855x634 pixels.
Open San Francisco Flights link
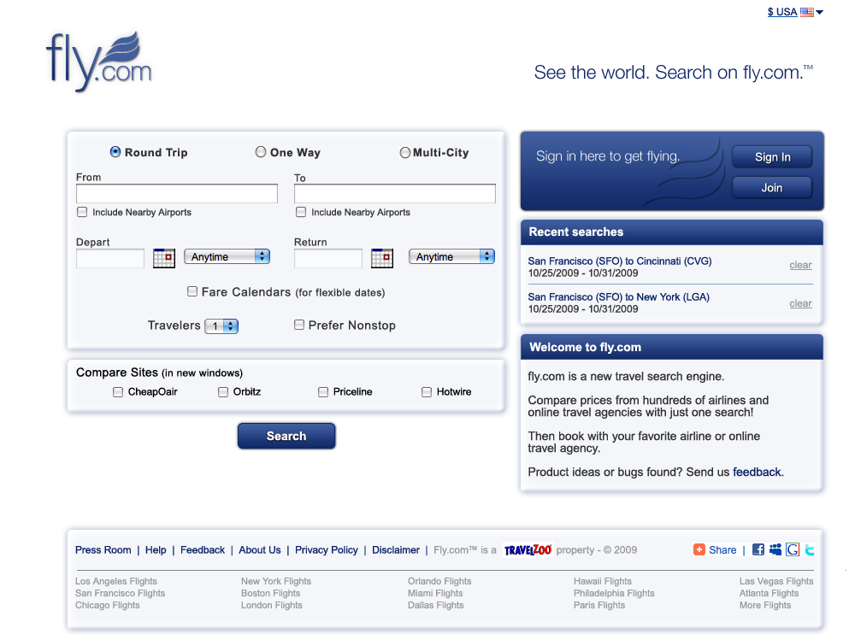[120, 593]
